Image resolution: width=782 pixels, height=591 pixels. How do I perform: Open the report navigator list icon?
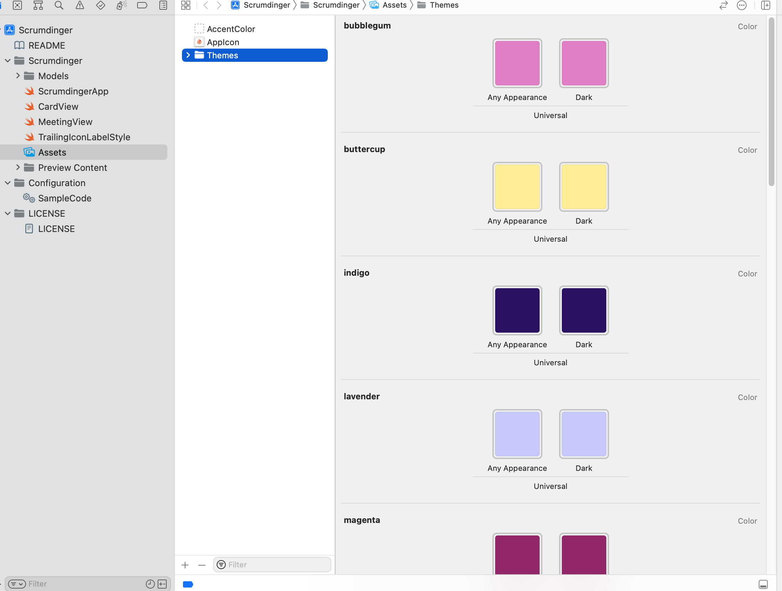pos(163,5)
